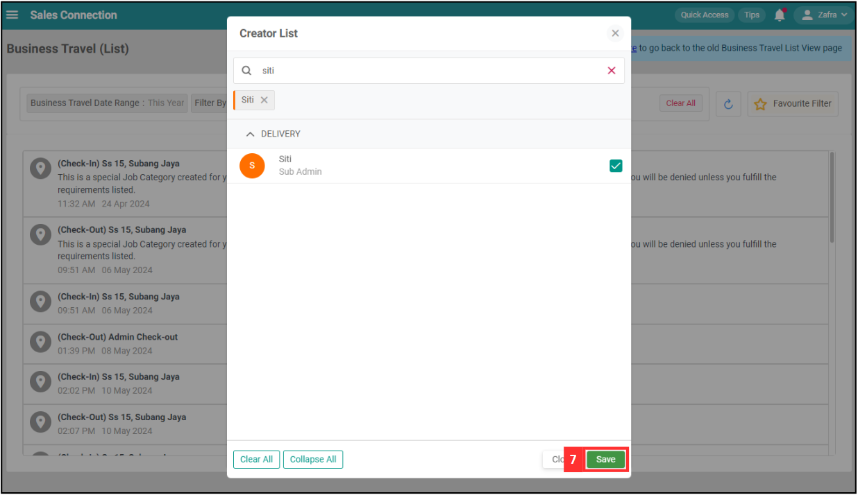Click the location pin for 11:32 AM check-in
858x495 pixels.
click(x=40, y=168)
